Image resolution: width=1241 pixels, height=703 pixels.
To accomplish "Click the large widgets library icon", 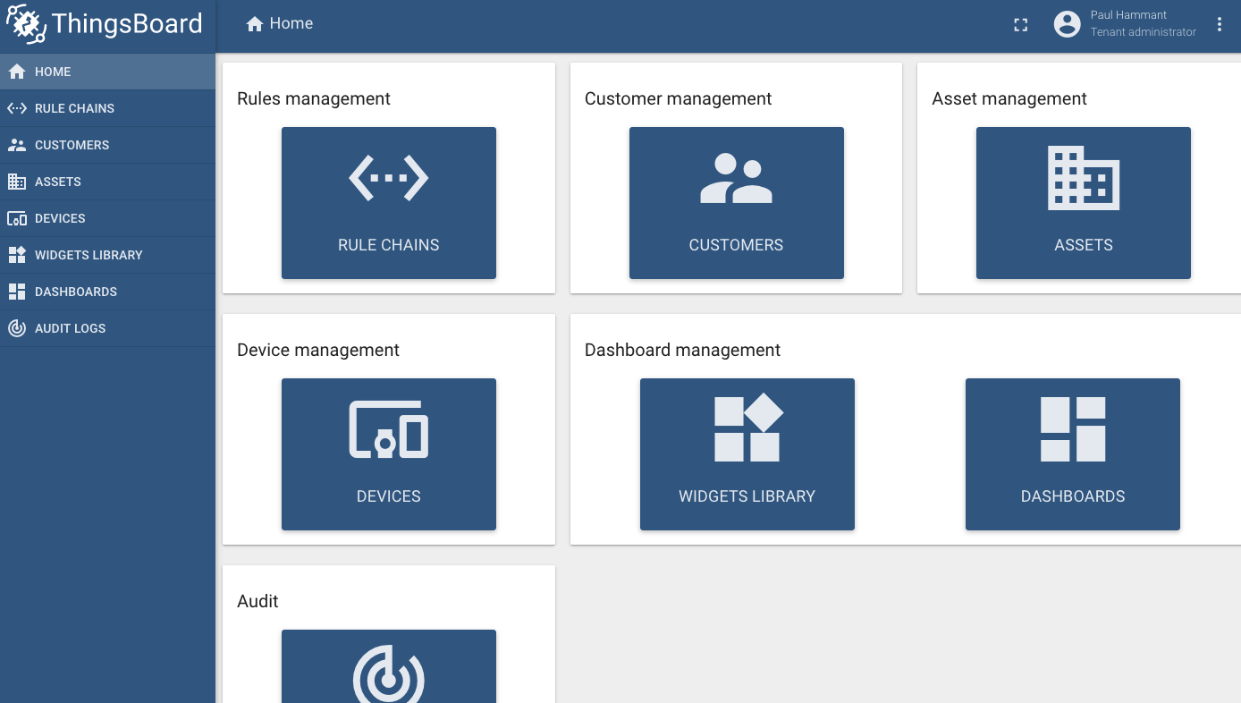I will point(747,428).
